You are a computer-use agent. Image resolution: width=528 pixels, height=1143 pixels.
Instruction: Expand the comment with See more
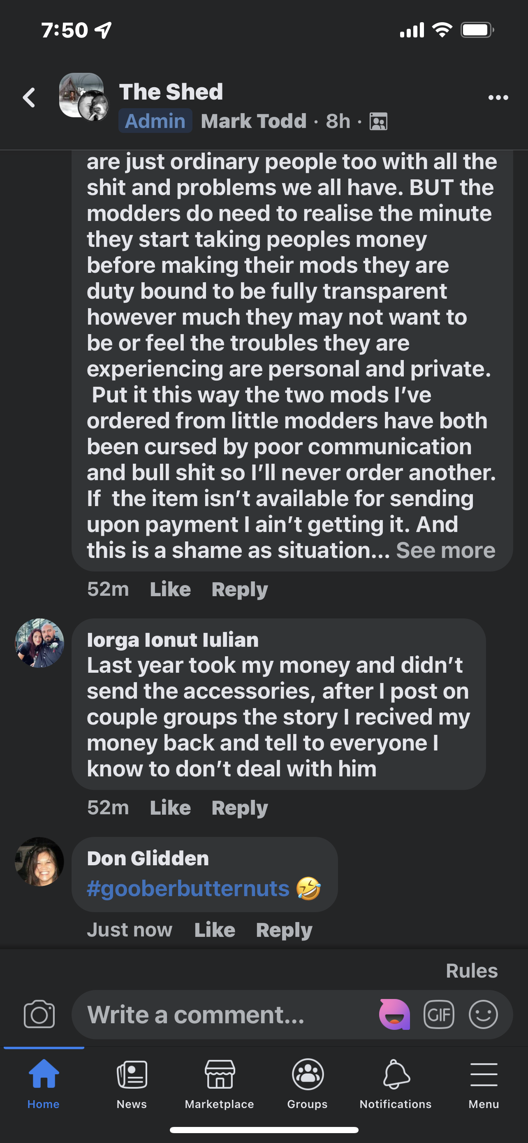pos(445,551)
